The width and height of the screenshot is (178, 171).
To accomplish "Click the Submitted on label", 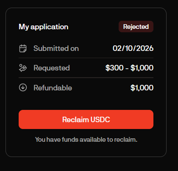I will (x=56, y=48).
